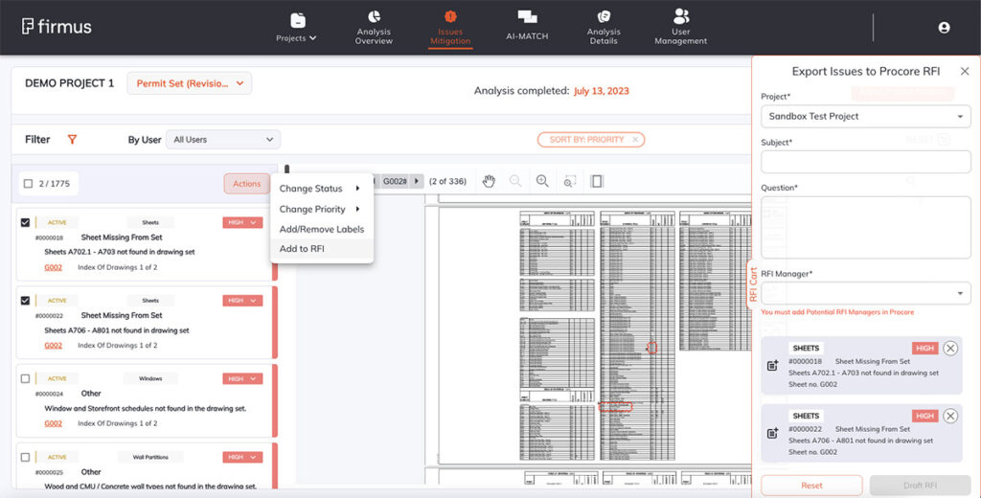981x498 pixels.
Task: Click the Subject input field
Action: [866, 162]
